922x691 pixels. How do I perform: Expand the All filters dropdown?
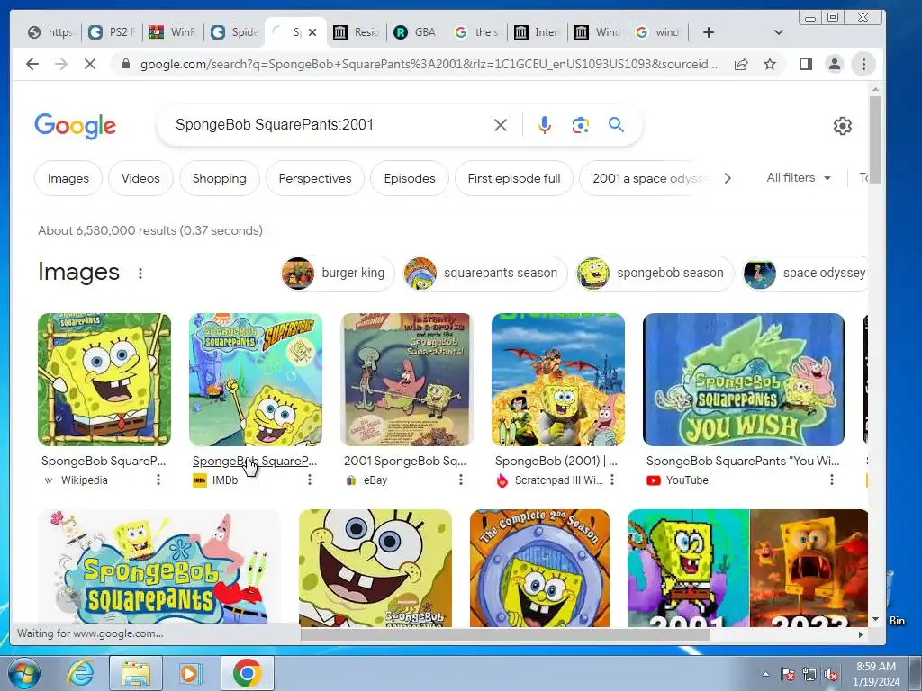799,177
